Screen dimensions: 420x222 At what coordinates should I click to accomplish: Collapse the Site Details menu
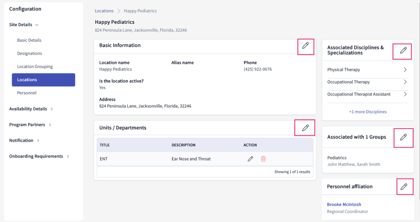coord(24,25)
